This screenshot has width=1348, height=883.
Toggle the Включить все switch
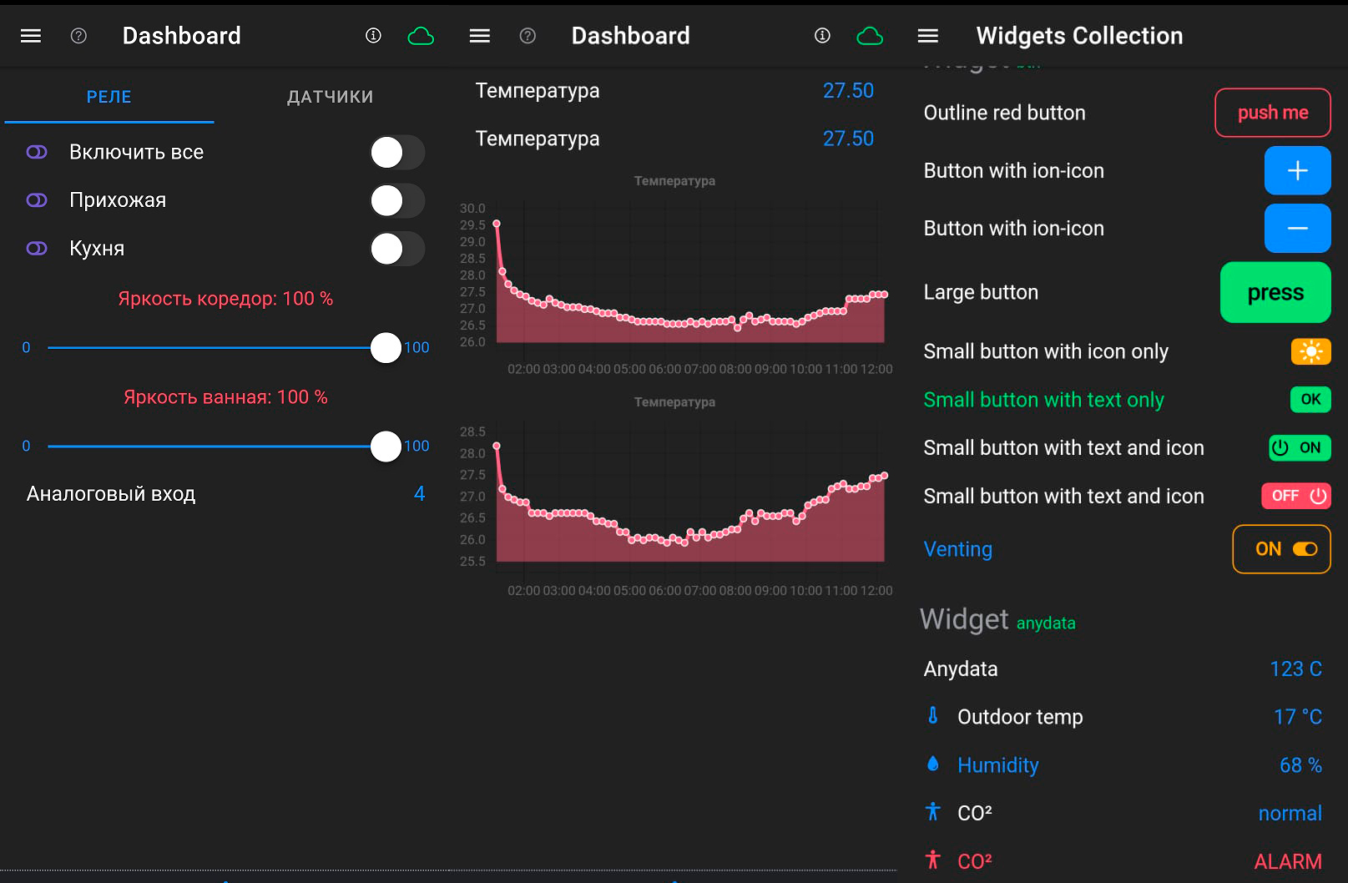pyautogui.click(x=397, y=153)
